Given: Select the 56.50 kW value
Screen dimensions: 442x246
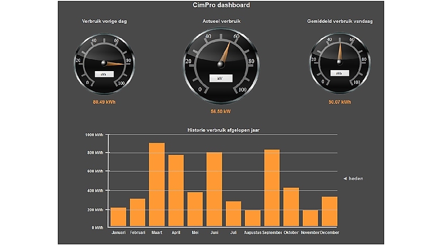Looking at the screenshot, I should pos(221,111).
